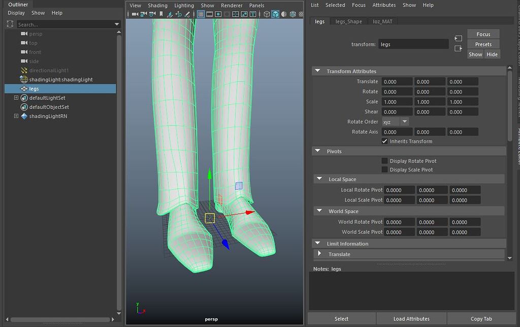Click the Load Attributes button

click(411, 318)
